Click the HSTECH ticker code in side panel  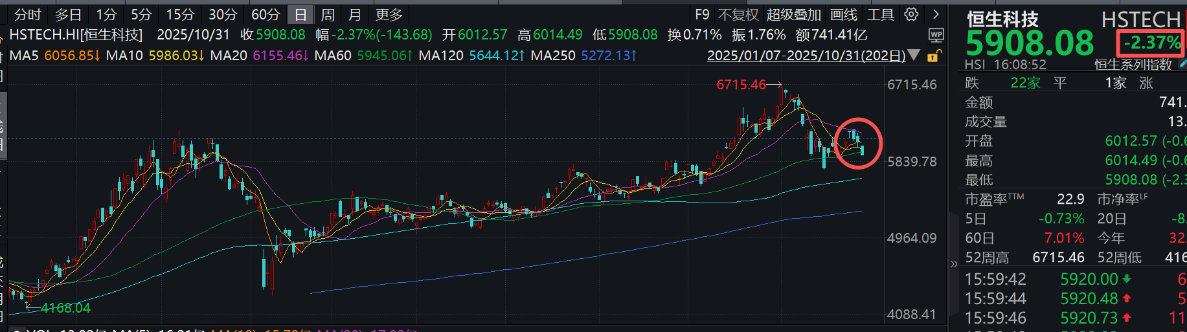(x=1141, y=19)
